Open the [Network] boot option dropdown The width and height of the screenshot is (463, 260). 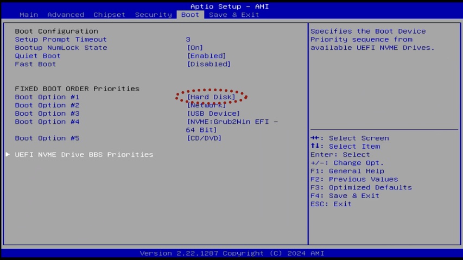[206, 105]
